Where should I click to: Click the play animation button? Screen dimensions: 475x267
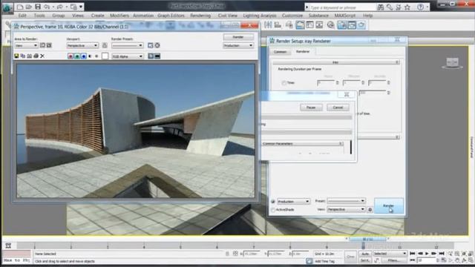pyautogui.click(x=427, y=254)
